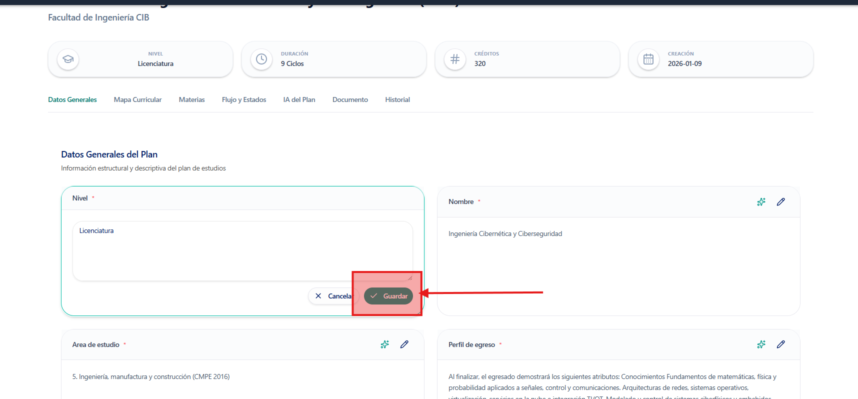This screenshot has height=399, width=858.
Task: Switch to the Mapa Curricular tab
Action: point(137,99)
